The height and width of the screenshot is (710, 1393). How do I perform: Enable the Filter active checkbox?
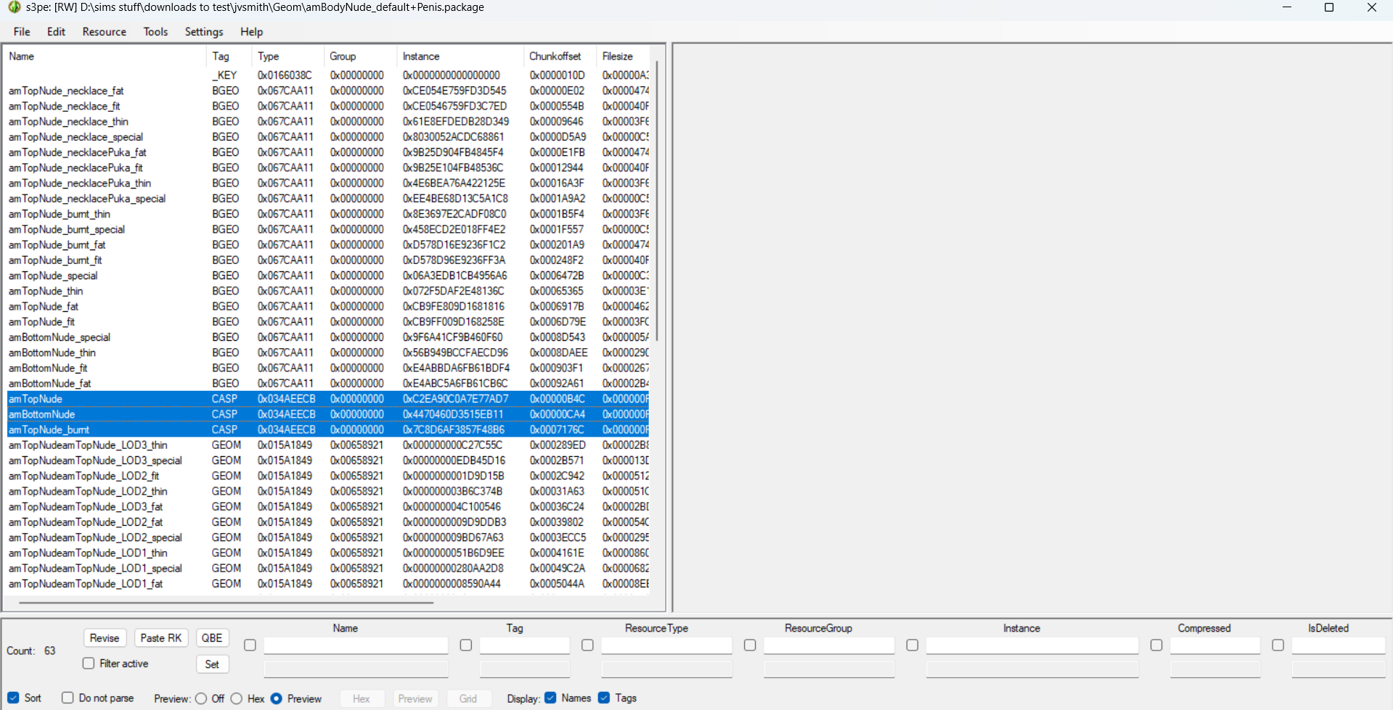pos(89,664)
